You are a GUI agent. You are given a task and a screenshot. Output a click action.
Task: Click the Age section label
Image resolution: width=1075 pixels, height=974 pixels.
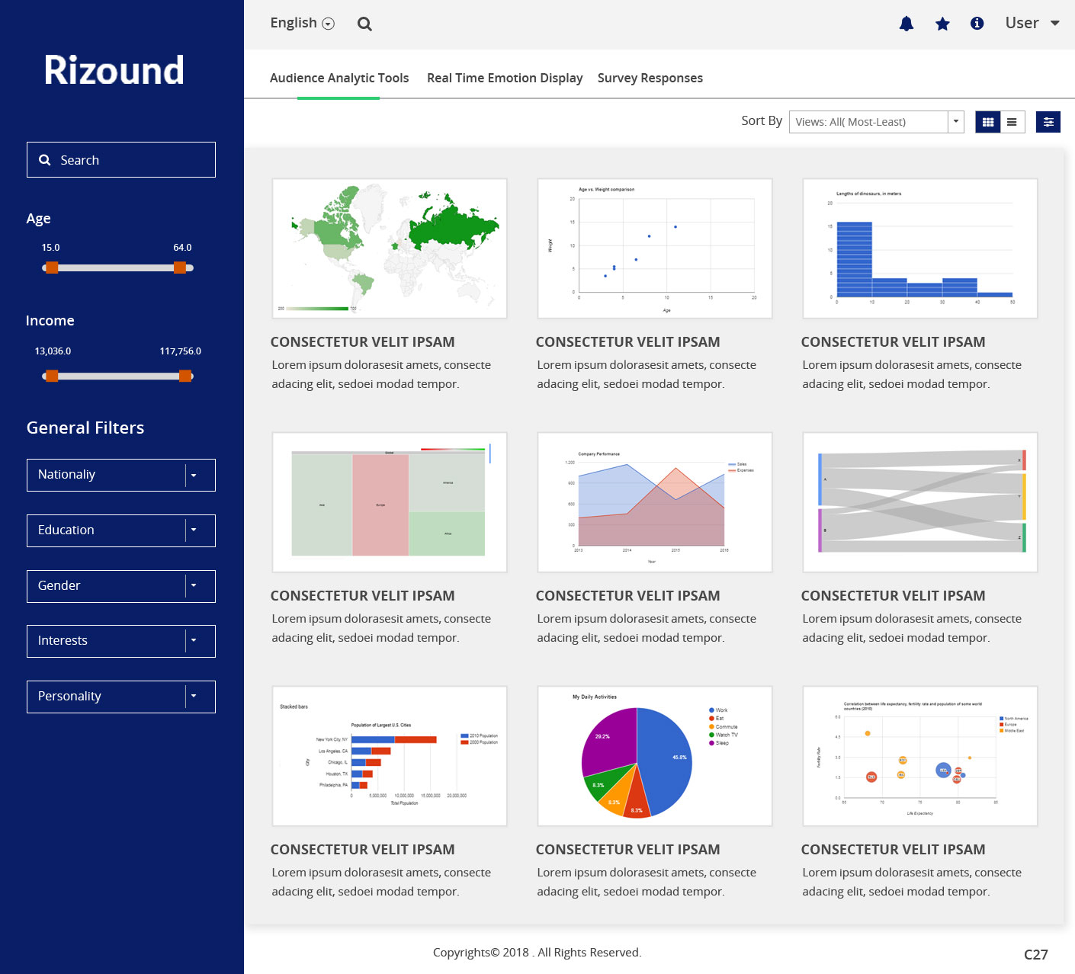point(38,219)
